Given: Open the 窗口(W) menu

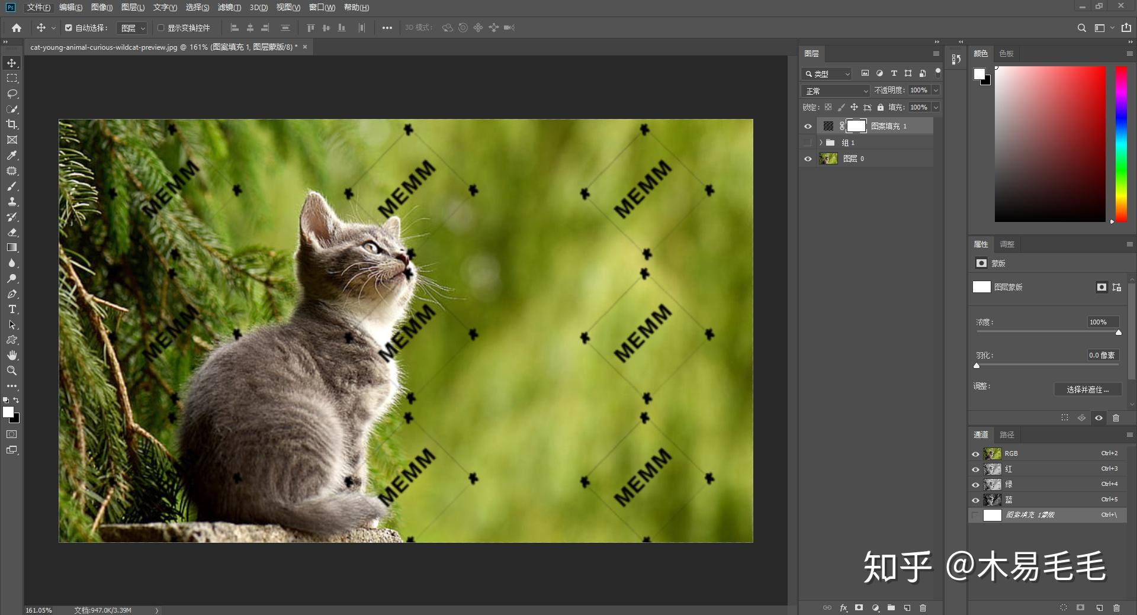Looking at the screenshot, I should click(x=322, y=8).
